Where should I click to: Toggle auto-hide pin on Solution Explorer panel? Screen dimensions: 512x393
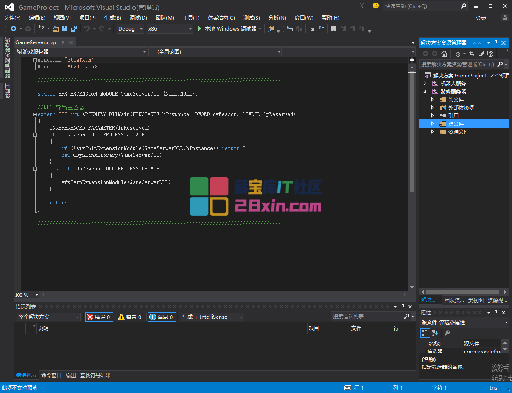pyautogui.click(x=496, y=42)
